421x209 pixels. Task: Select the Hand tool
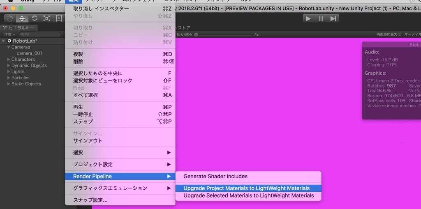click(x=10, y=18)
